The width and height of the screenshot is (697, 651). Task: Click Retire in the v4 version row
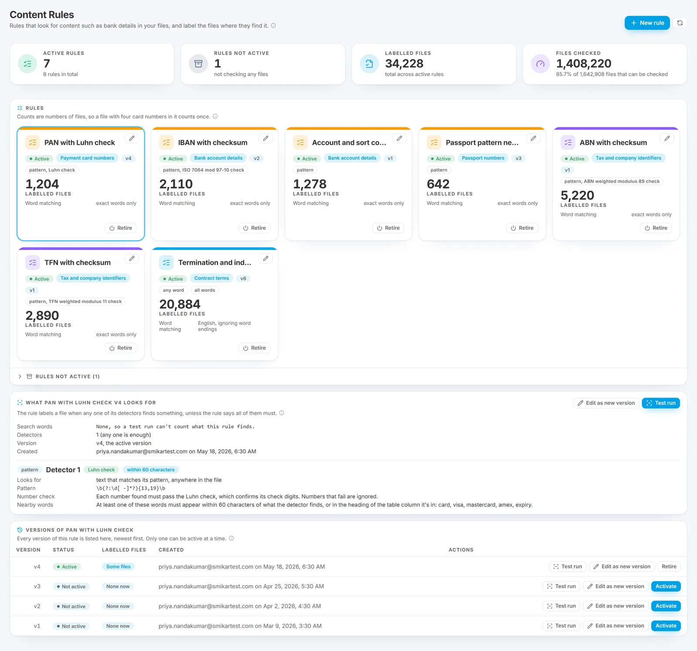pyautogui.click(x=669, y=567)
